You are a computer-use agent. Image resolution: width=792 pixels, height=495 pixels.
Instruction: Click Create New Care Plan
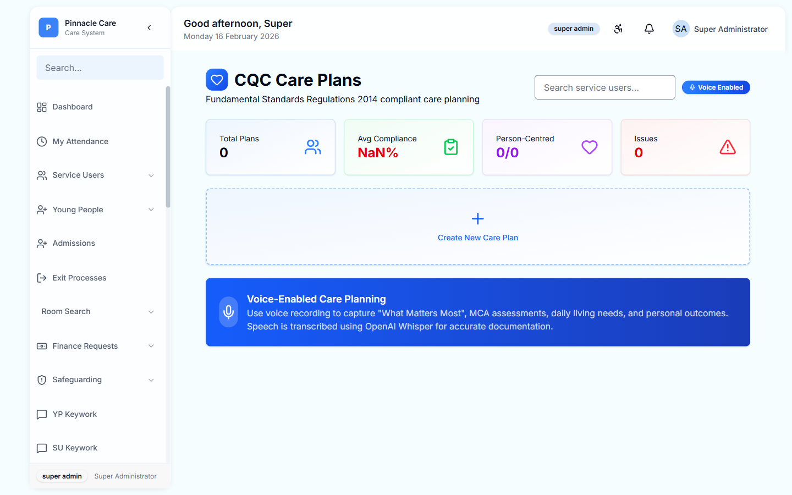coord(477,227)
